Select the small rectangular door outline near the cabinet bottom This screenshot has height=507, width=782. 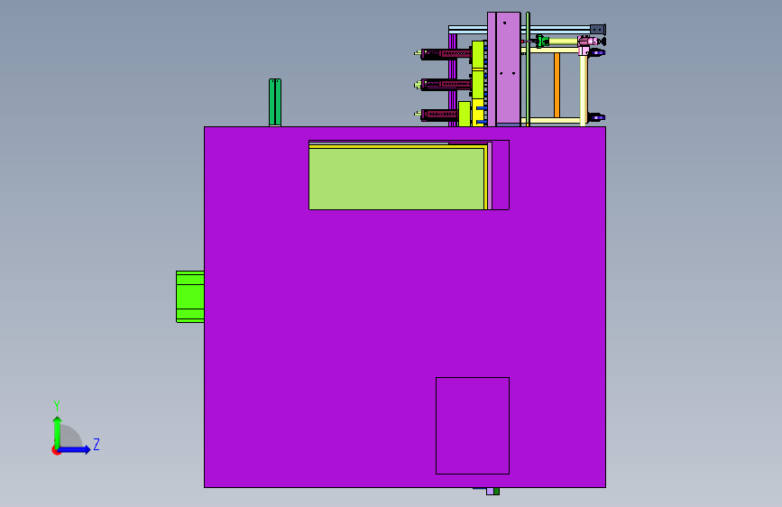click(x=473, y=426)
